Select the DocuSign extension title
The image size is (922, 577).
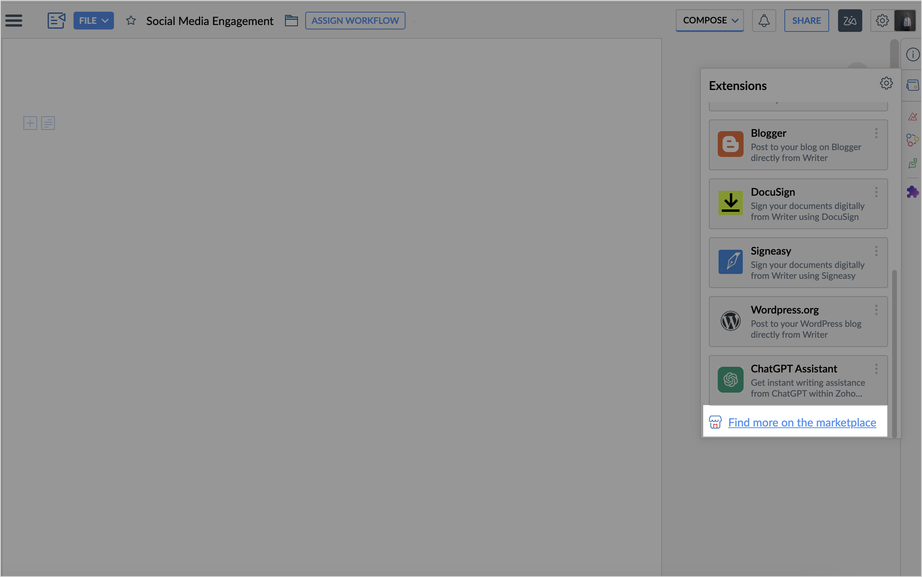pyautogui.click(x=773, y=192)
